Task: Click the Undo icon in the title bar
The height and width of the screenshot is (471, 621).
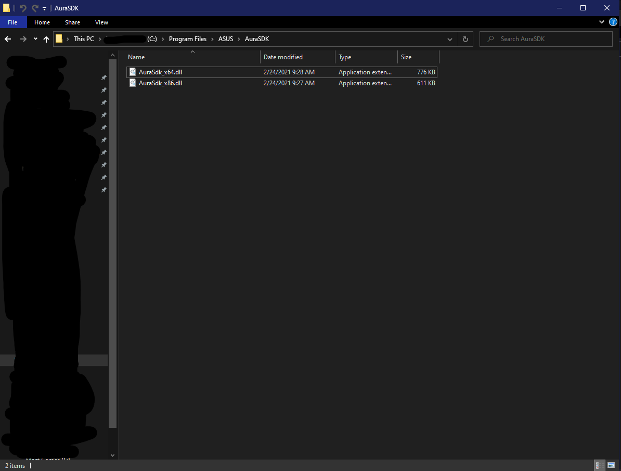Action: [x=23, y=8]
